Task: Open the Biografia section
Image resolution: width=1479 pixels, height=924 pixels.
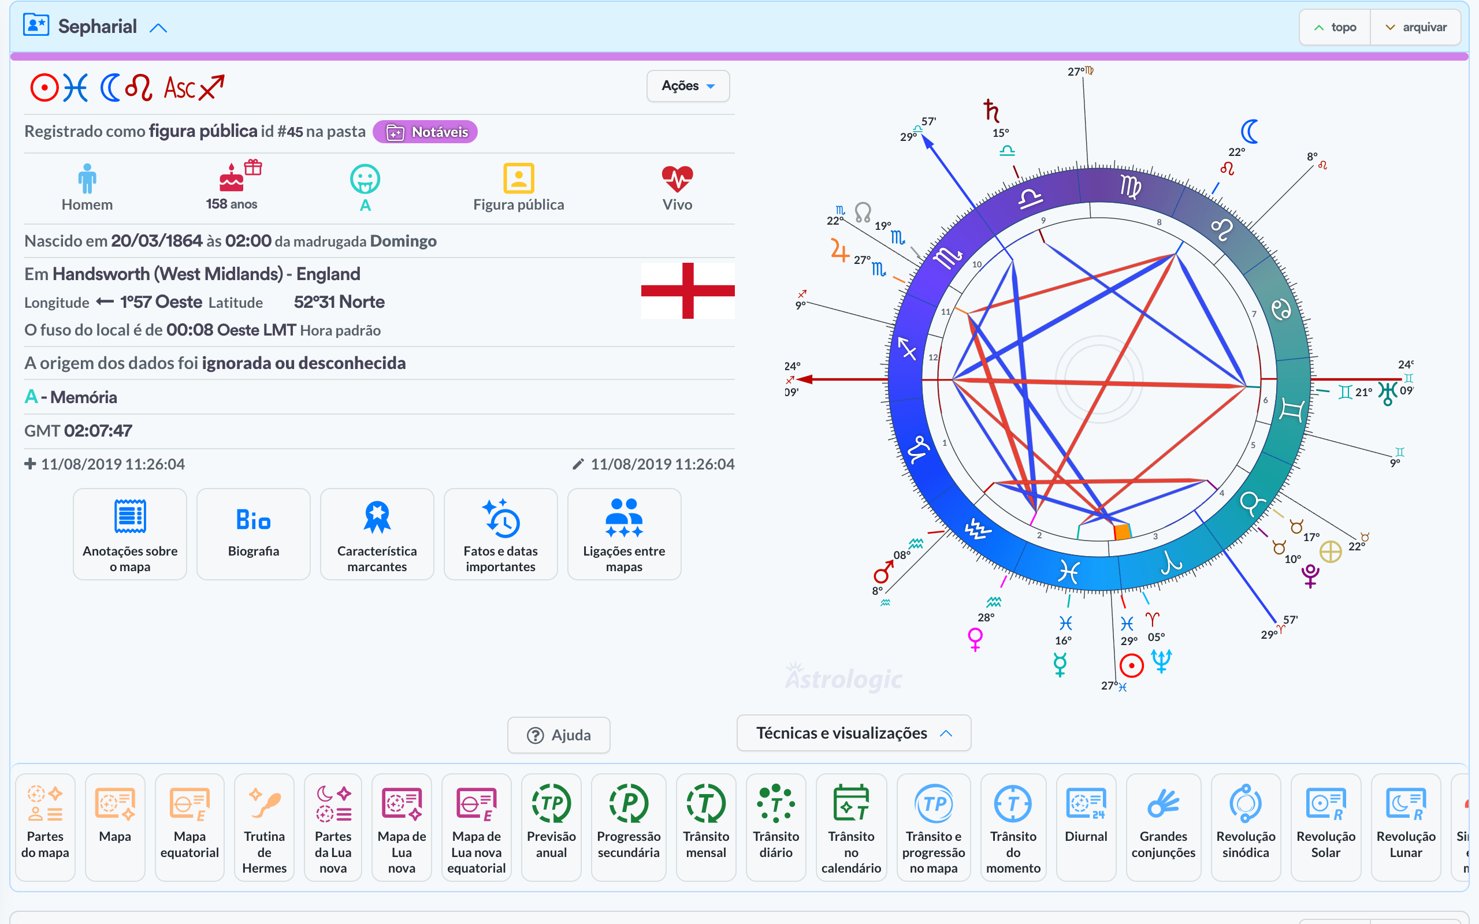Action: (x=253, y=534)
